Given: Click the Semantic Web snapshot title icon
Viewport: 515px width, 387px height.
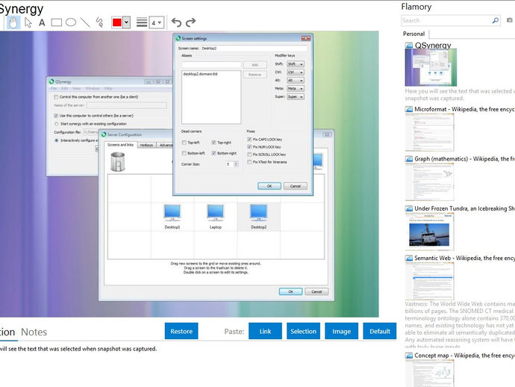Looking at the screenshot, I should tap(409, 258).
